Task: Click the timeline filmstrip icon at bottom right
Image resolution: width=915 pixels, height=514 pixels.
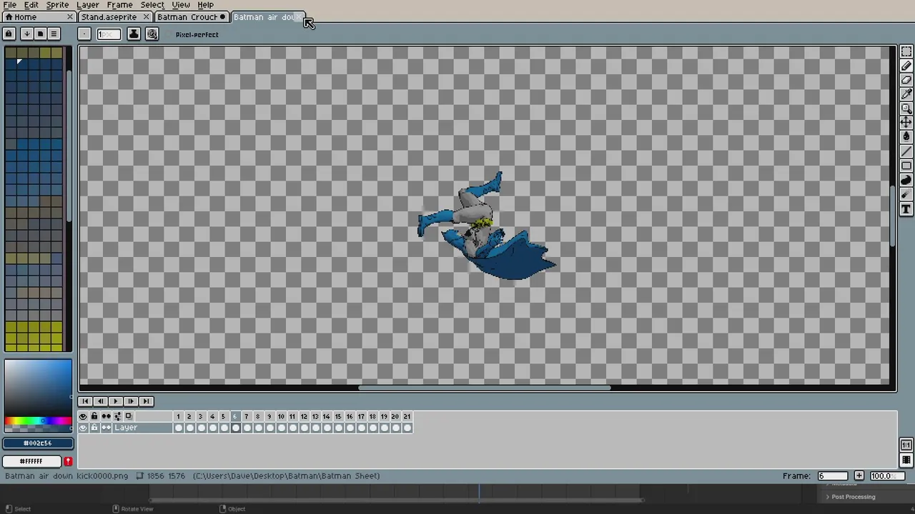Action: point(906,460)
